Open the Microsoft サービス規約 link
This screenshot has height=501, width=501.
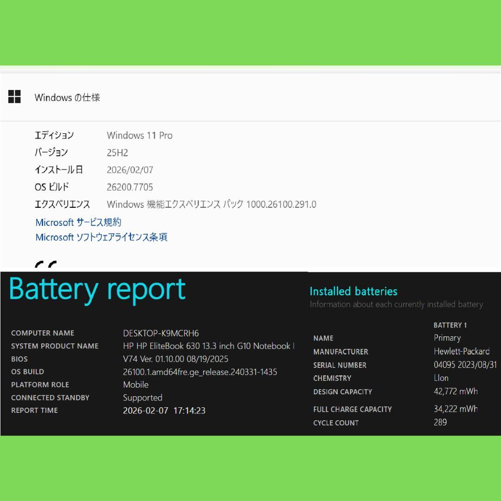[x=78, y=222]
